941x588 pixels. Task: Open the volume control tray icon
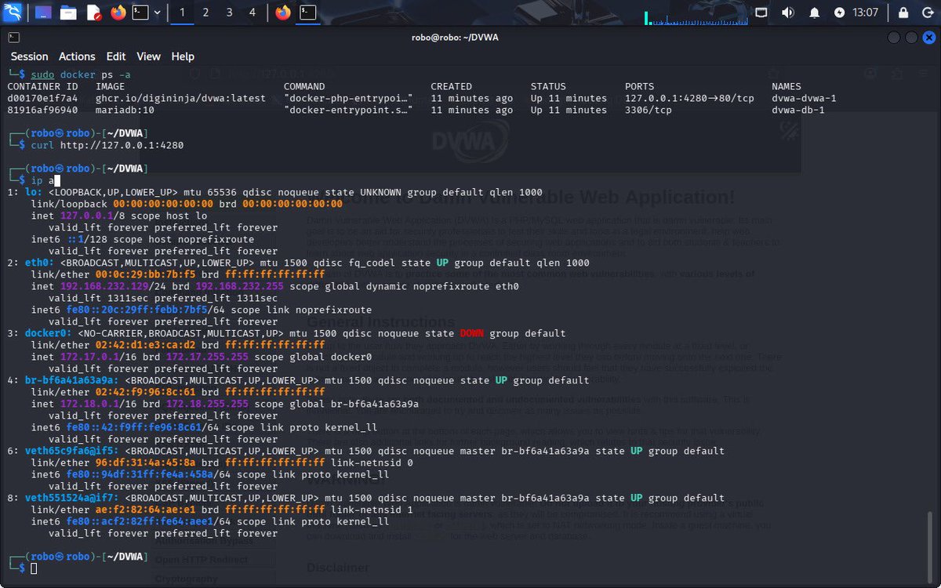pyautogui.click(x=787, y=13)
